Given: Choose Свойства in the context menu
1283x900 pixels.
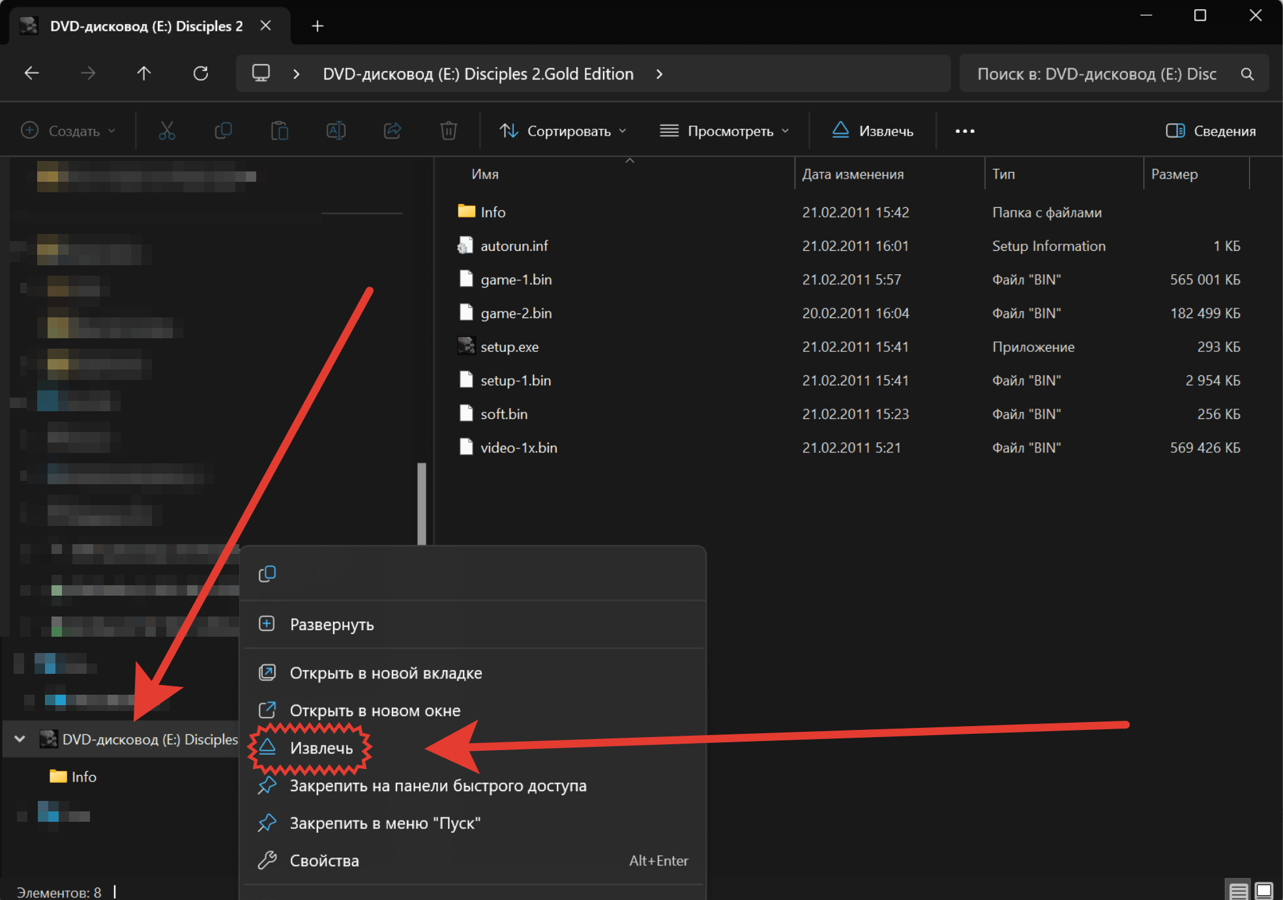Looking at the screenshot, I should 474,860.
